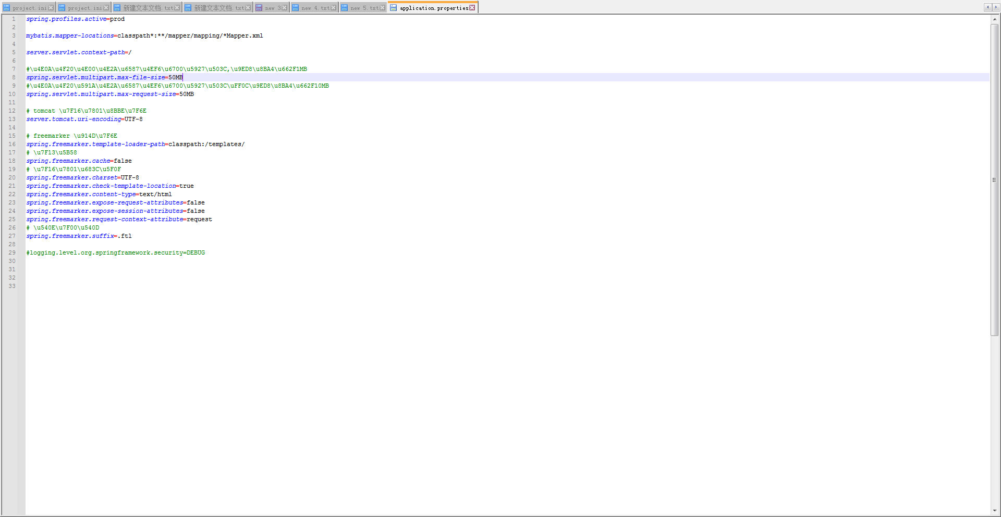This screenshot has height=517, width=1001.
Task: Click the '# \u7F13\u5B58' comment line
Action: (52, 152)
